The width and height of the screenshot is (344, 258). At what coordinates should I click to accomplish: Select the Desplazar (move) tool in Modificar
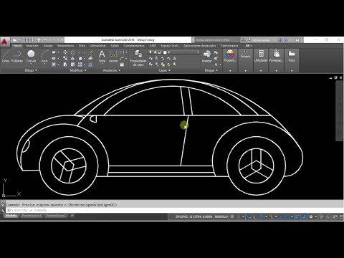(x=65, y=52)
